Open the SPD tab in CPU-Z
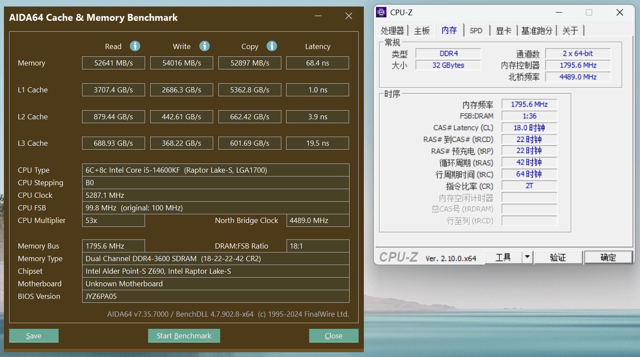Screen dimensions: 640x357 pyautogui.click(x=476, y=30)
